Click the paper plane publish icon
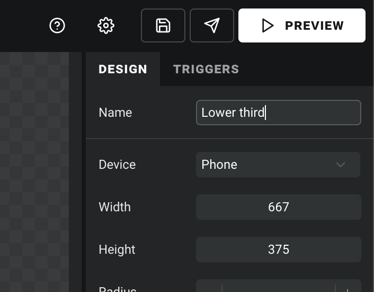Image resolution: width=374 pixels, height=292 pixels. [212, 25]
